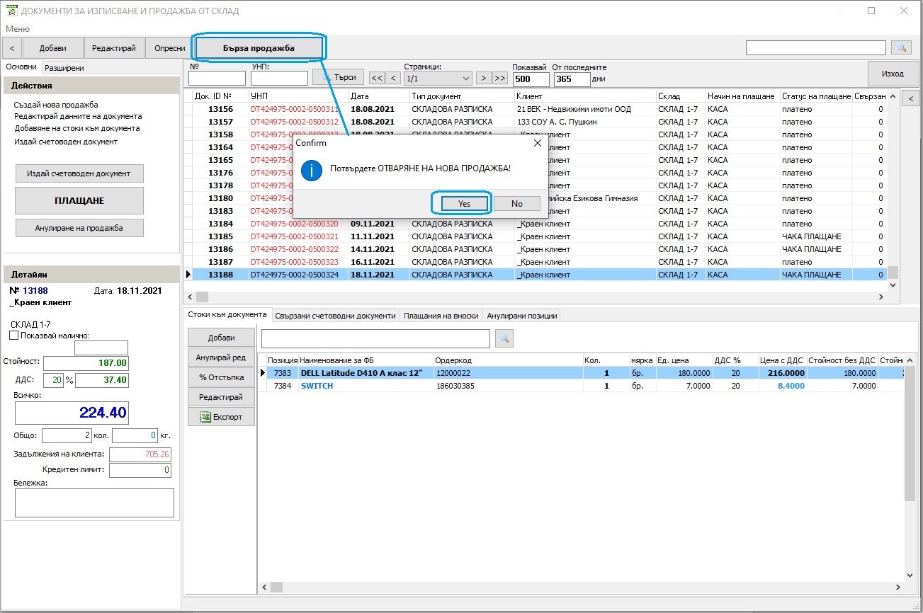Click the Добавяне на стоки към документа link
Viewport: 923px width, 613px height.
pyautogui.click(x=77, y=128)
